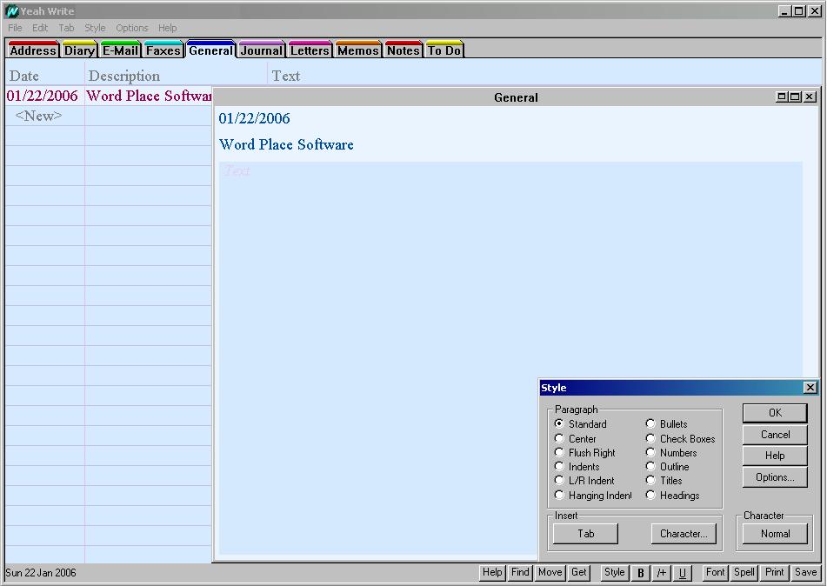
Task: Switch to the Journal tab
Action: coord(261,50)
